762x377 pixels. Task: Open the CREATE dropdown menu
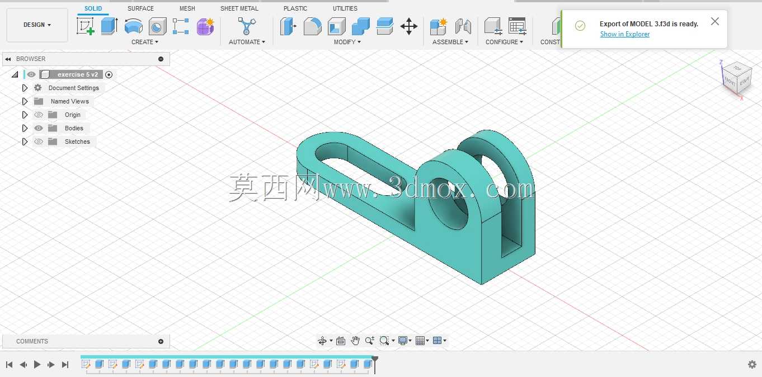coord(145,42)
